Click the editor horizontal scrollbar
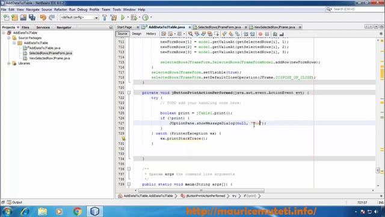385x217 pixels. coord(202,190)
